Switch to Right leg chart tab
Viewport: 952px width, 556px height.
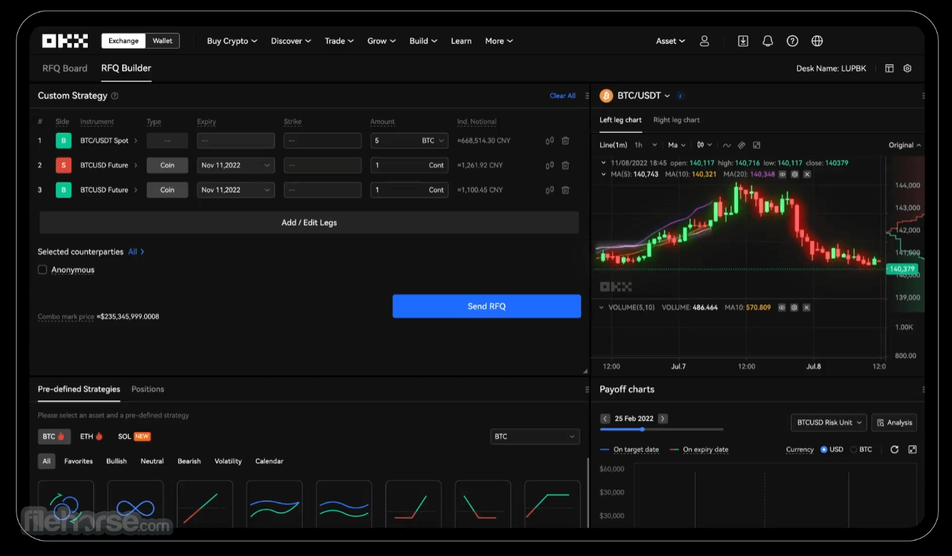point(676,120)
